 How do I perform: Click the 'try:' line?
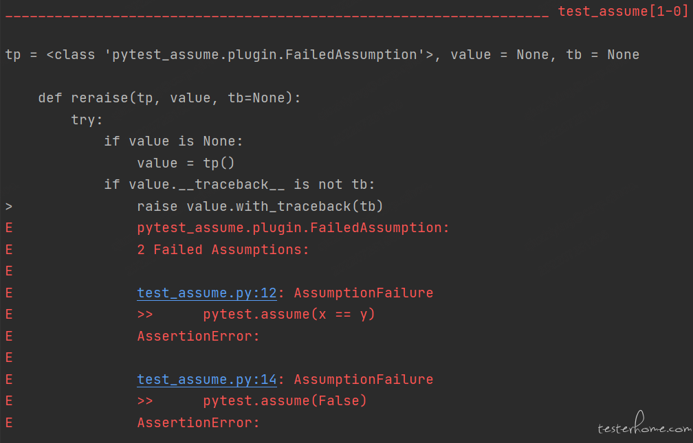click(x=87, y=120)
